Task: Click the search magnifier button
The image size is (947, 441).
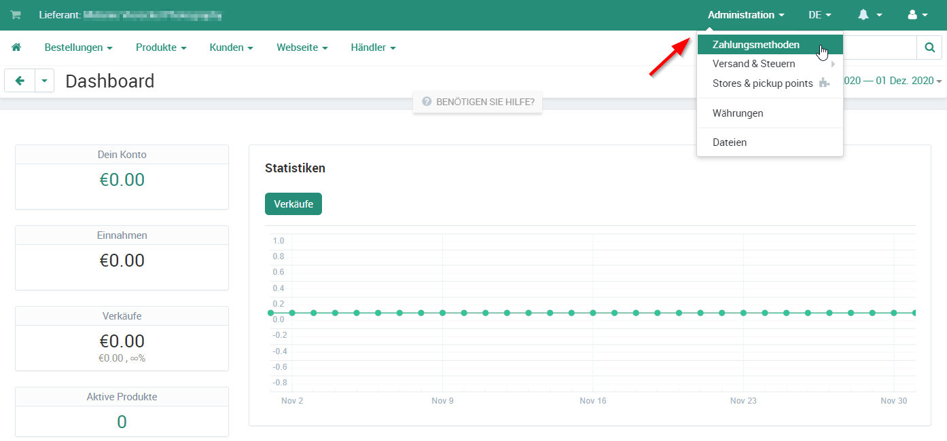Action: [929, 47]
